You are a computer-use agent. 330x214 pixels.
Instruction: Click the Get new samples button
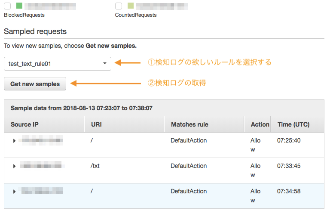[35, 84]
